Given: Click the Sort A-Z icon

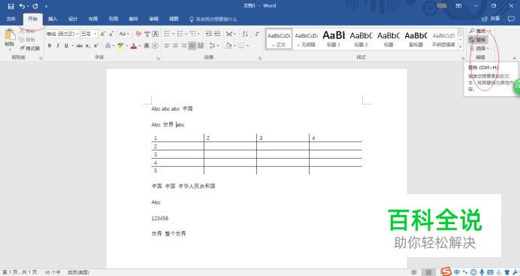Looking at the screenshot, I should [x=245, y=34].
